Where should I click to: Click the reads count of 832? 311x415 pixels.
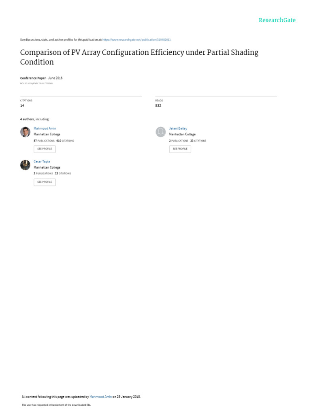(x=158, y=106)
